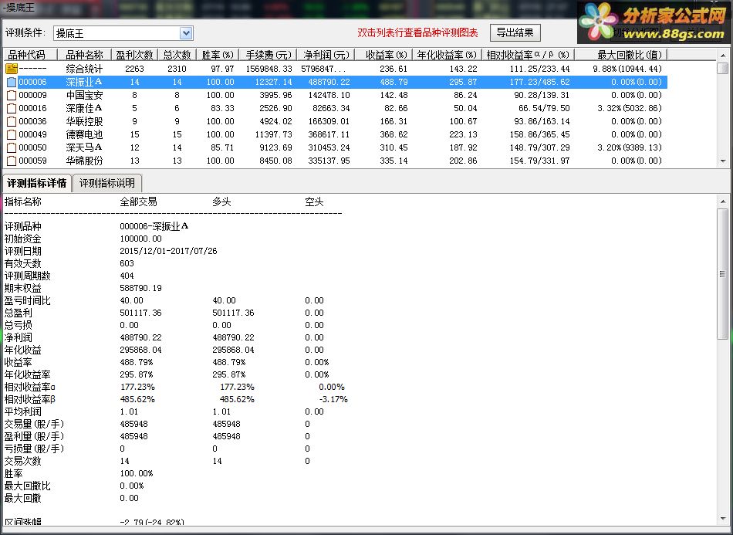Open the 评测条件 dropdown arrow
The image size is (733, 535).
click(x=186, y=33)
